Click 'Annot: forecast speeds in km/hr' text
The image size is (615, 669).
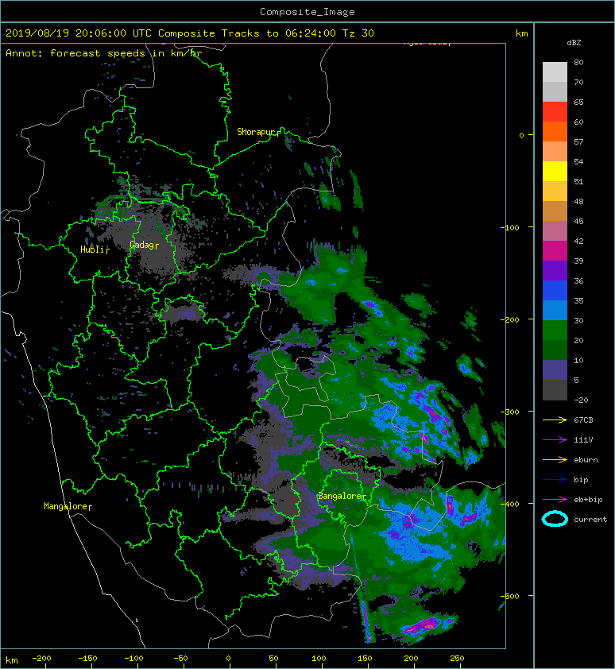tap(103, 53)
